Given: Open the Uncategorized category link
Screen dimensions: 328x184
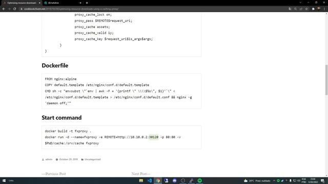Looking at the screenshot, I should coord(92,159).
